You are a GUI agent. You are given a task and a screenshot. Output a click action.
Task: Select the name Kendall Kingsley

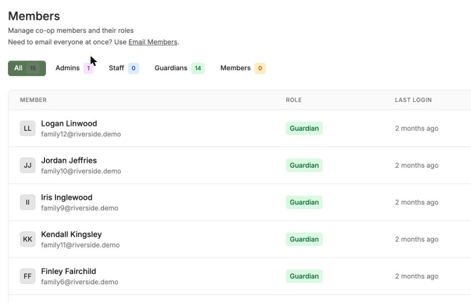(x=71, y=234)
